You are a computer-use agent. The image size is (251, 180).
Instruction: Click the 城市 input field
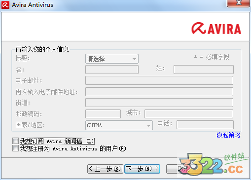point(189,114)
